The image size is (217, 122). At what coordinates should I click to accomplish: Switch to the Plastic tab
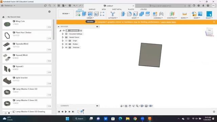[131, 9]
